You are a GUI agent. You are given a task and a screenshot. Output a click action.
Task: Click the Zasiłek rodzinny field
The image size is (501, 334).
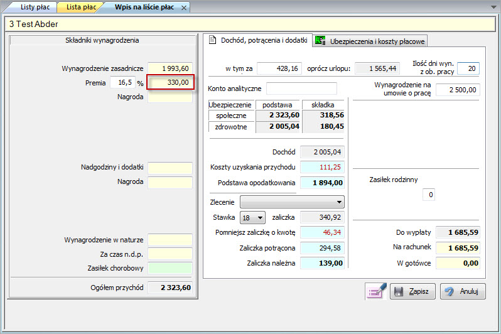(428, 195)
